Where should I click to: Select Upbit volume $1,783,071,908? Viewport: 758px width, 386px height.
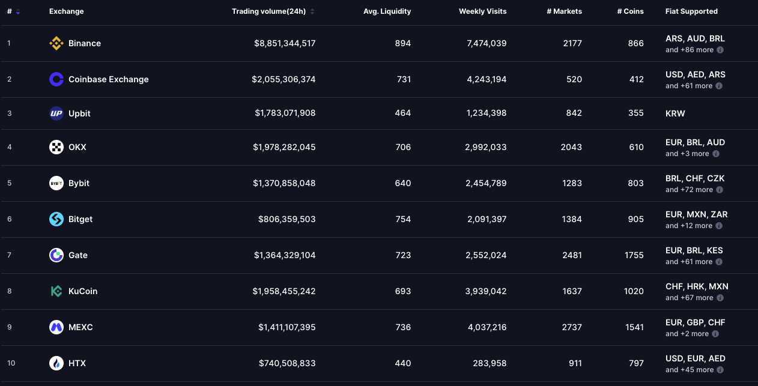point(285,113)
